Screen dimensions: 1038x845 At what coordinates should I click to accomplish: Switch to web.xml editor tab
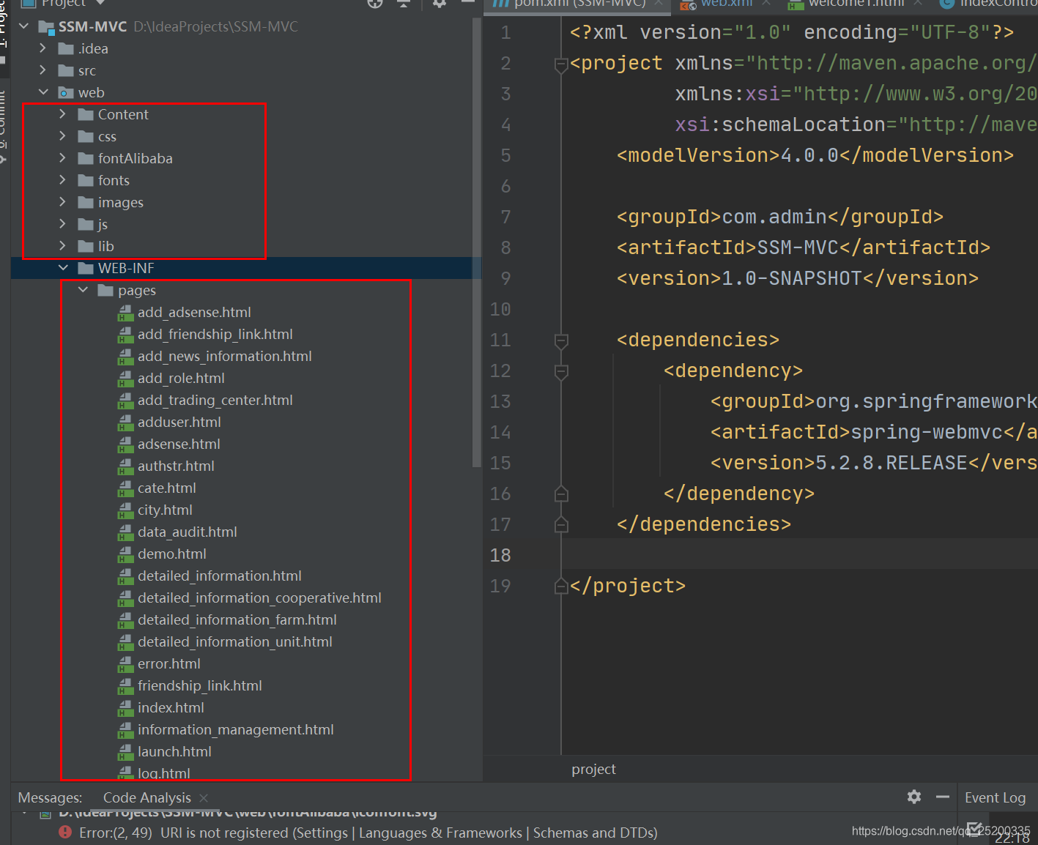[x=726, y=4]
